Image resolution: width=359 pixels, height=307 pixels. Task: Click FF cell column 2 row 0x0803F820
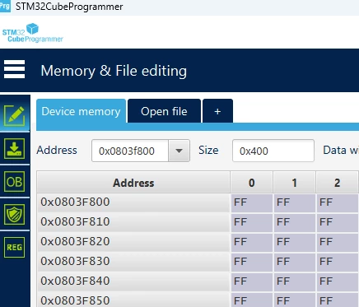click(x=338, y=242)
